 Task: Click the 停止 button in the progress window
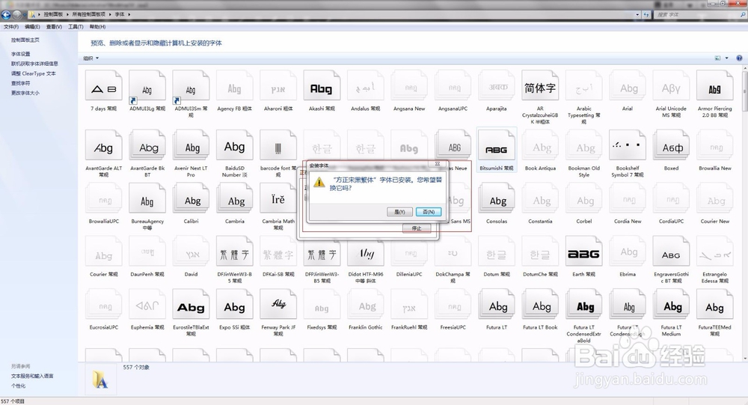click(417, 228)
